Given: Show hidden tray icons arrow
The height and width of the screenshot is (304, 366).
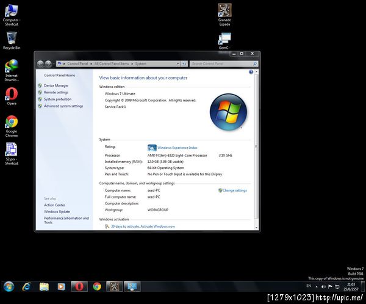Looking at the screenshot, I should [x=317, y=287].
